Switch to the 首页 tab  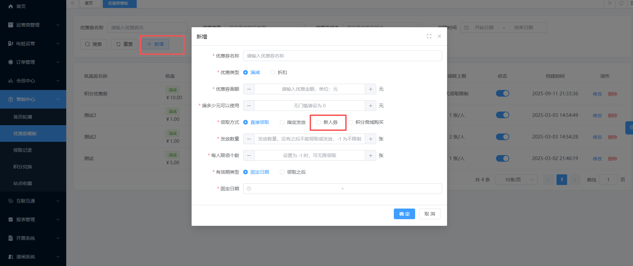click(x=89, y=3)
